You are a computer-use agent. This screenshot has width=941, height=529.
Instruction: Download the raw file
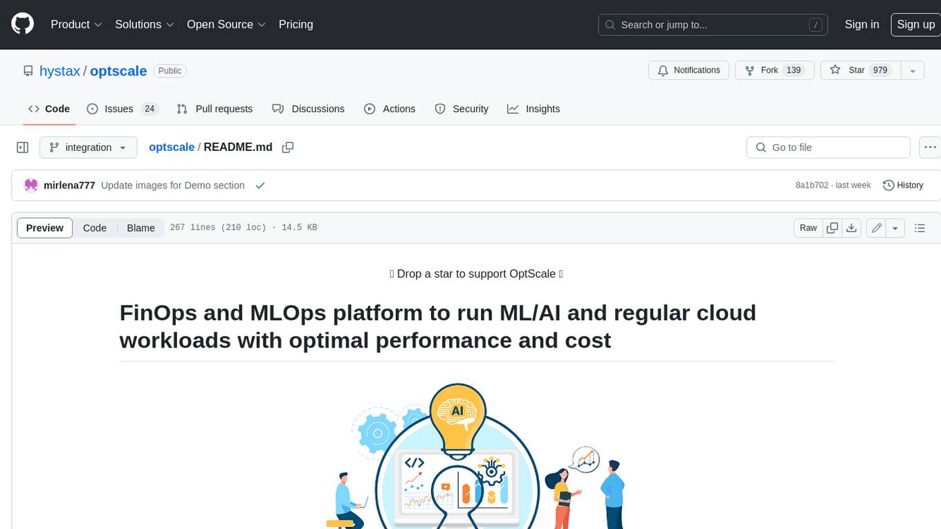[x=852, y=228]
